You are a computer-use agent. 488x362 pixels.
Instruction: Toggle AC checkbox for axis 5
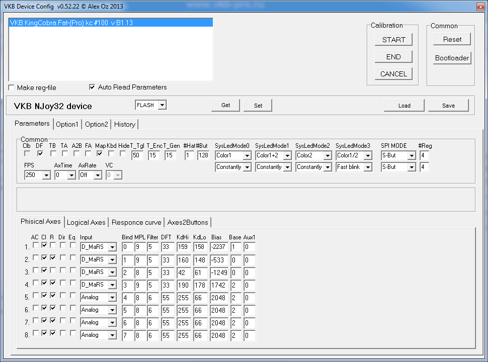36,295
